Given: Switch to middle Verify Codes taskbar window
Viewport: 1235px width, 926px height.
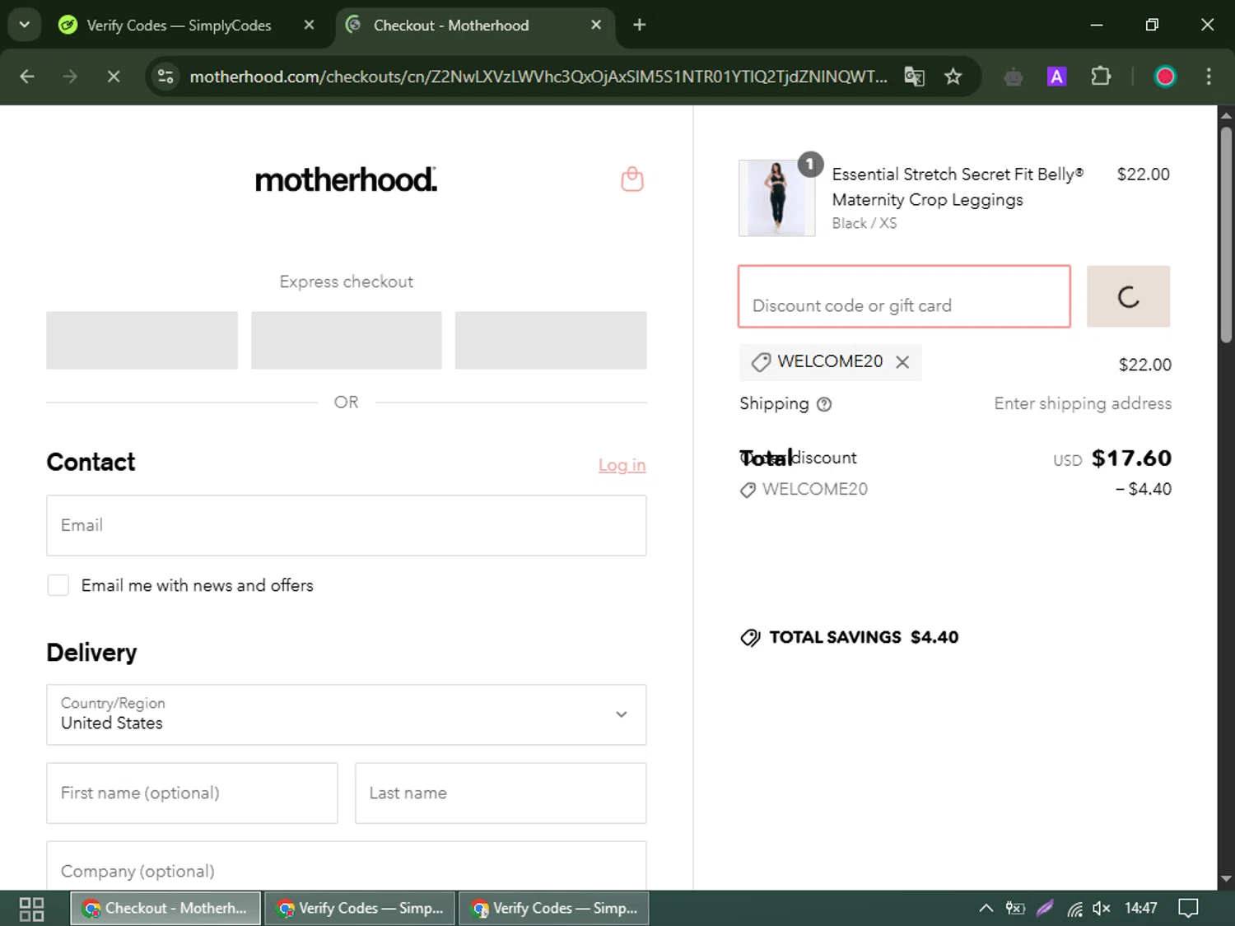Looking at the screenshot, I should [360, 908].
